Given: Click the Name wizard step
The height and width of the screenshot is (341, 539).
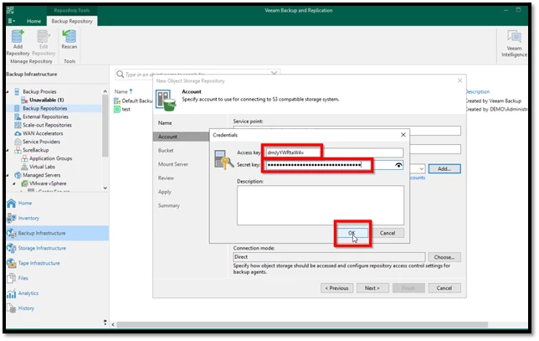Looking at the screenshot, I should 165,123.
